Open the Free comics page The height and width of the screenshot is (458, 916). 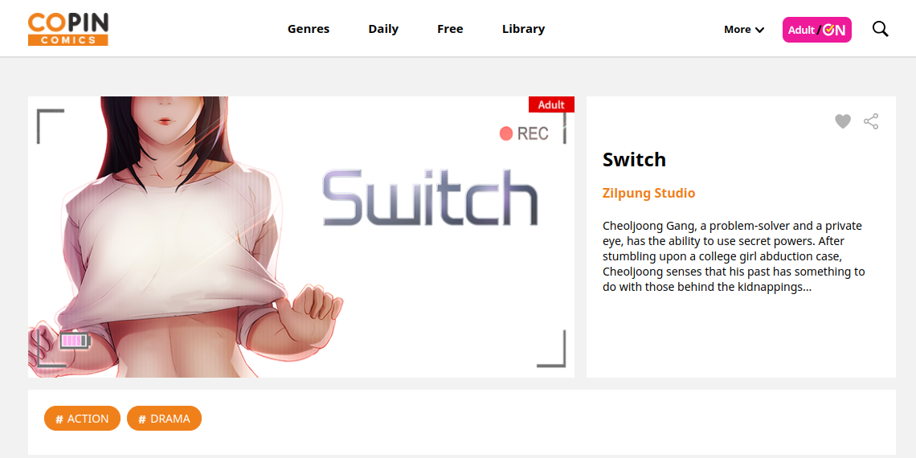[450, 29]
